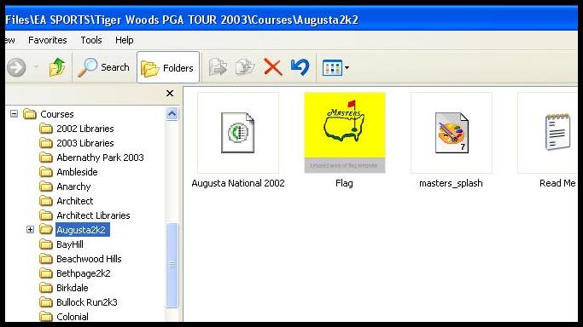Open the Forward history dropdown arrow
This screenshot has height=327, width=583.
pyautogui.click(x=36, y=67)
